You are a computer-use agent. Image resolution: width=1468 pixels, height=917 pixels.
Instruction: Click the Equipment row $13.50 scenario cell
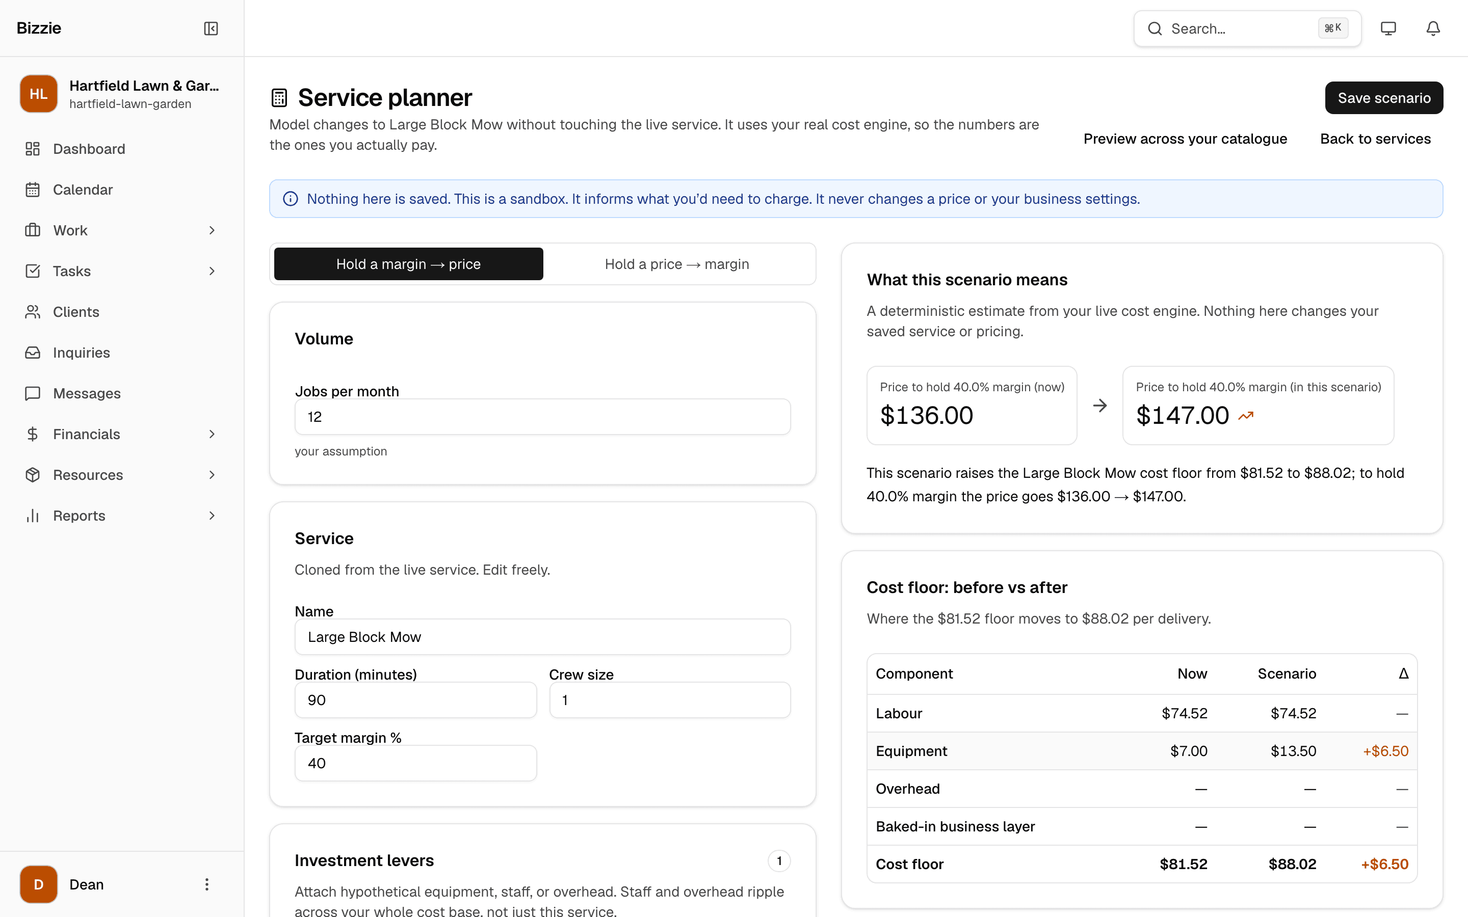[x=1293, y=751]
